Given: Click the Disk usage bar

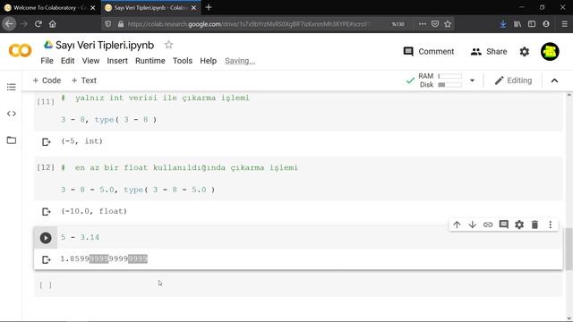Looking at the screenshot, I should (x=449, y=85).
